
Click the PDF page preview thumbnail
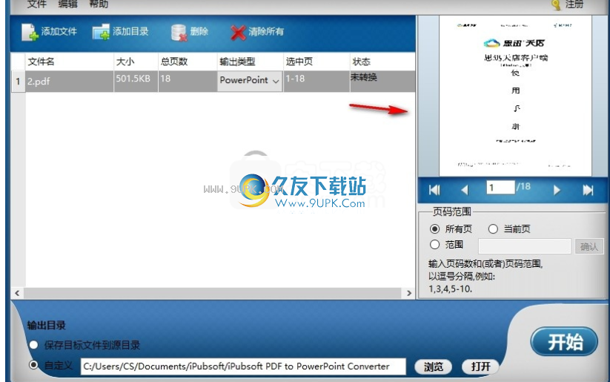click(x=515, y=96)
